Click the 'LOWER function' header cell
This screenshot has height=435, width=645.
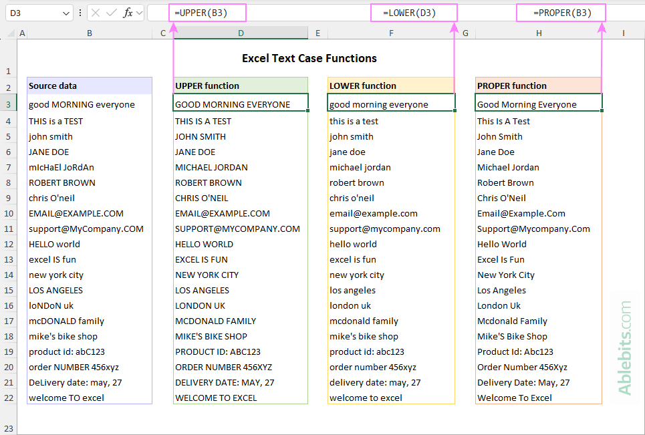tap(391, 86)
